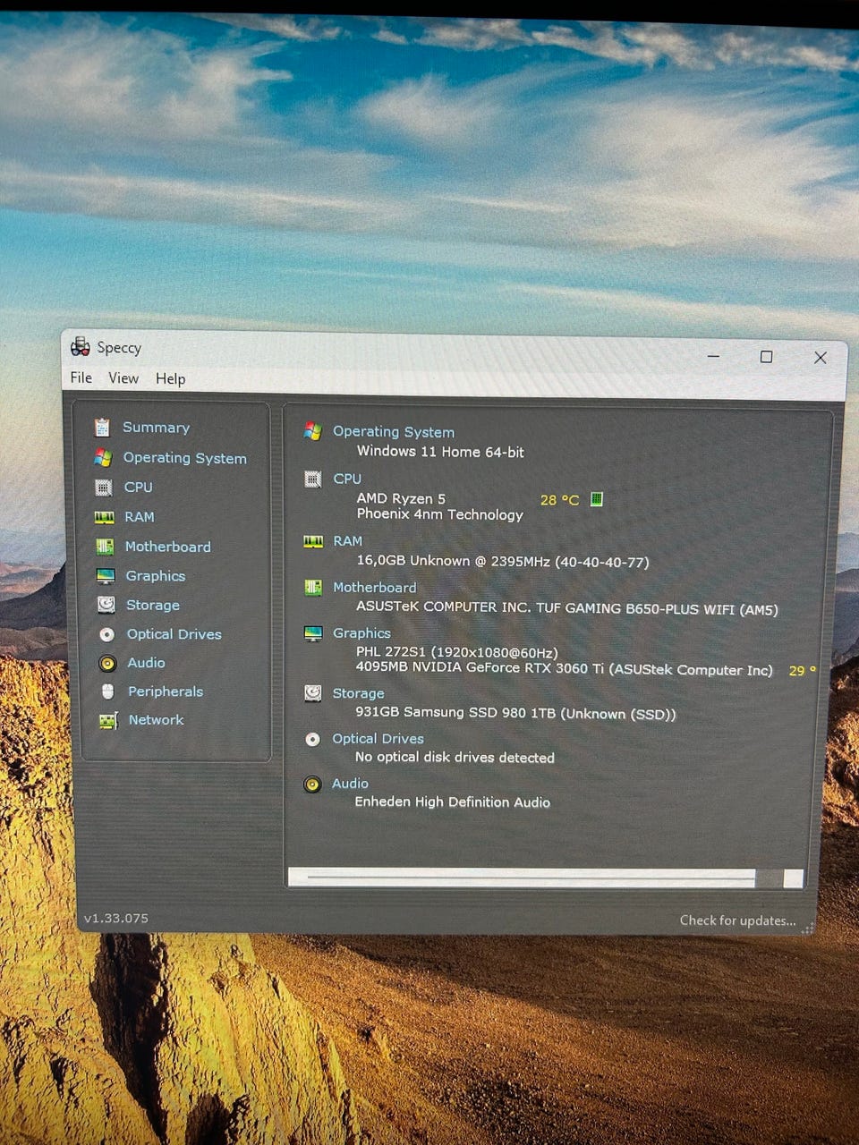Click the Audio speaker icon in summary panel
859x1145 pixels.
tap(312, 785)
